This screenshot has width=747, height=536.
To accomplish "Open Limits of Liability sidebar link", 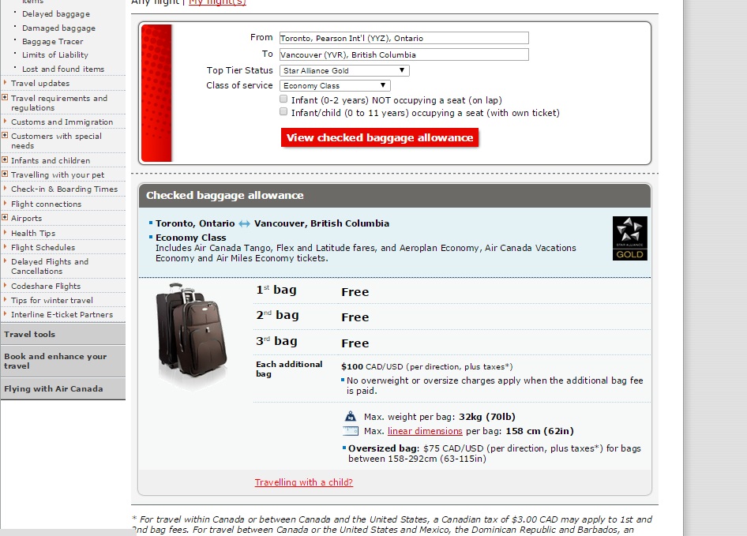I will click(x=54, y=54).
